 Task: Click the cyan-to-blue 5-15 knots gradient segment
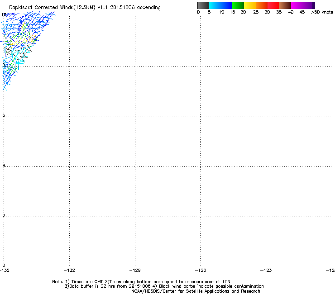pyautogui.click(x=220, y=5)
